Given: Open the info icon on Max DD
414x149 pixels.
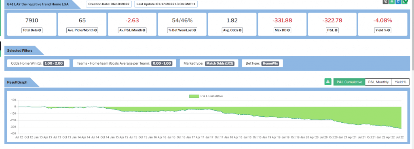Looking at the screenshot, I should click(x=289, y=30).
